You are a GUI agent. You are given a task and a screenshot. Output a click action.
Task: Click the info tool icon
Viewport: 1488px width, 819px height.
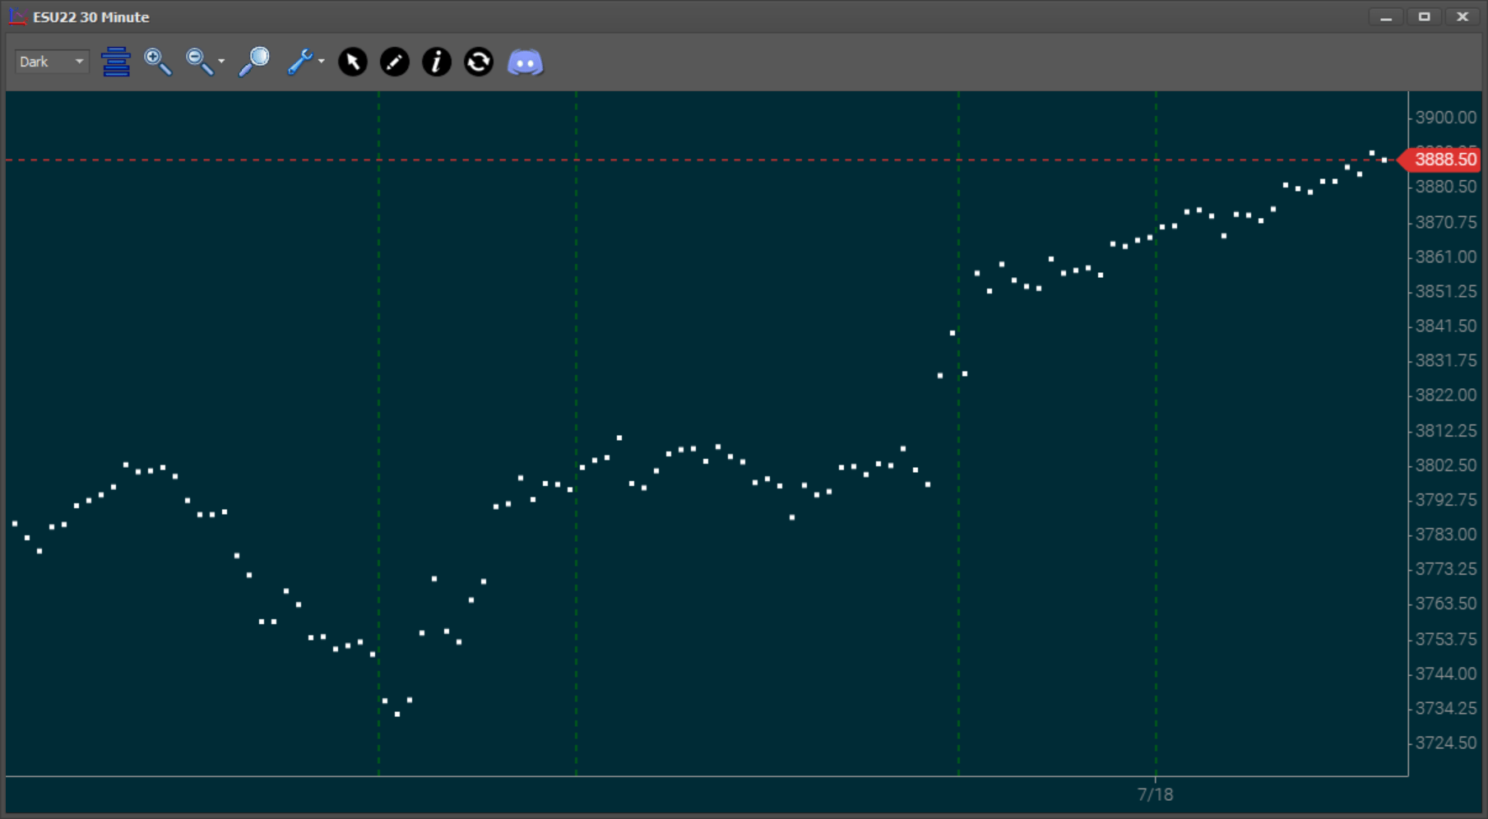[x=437, y=62]
